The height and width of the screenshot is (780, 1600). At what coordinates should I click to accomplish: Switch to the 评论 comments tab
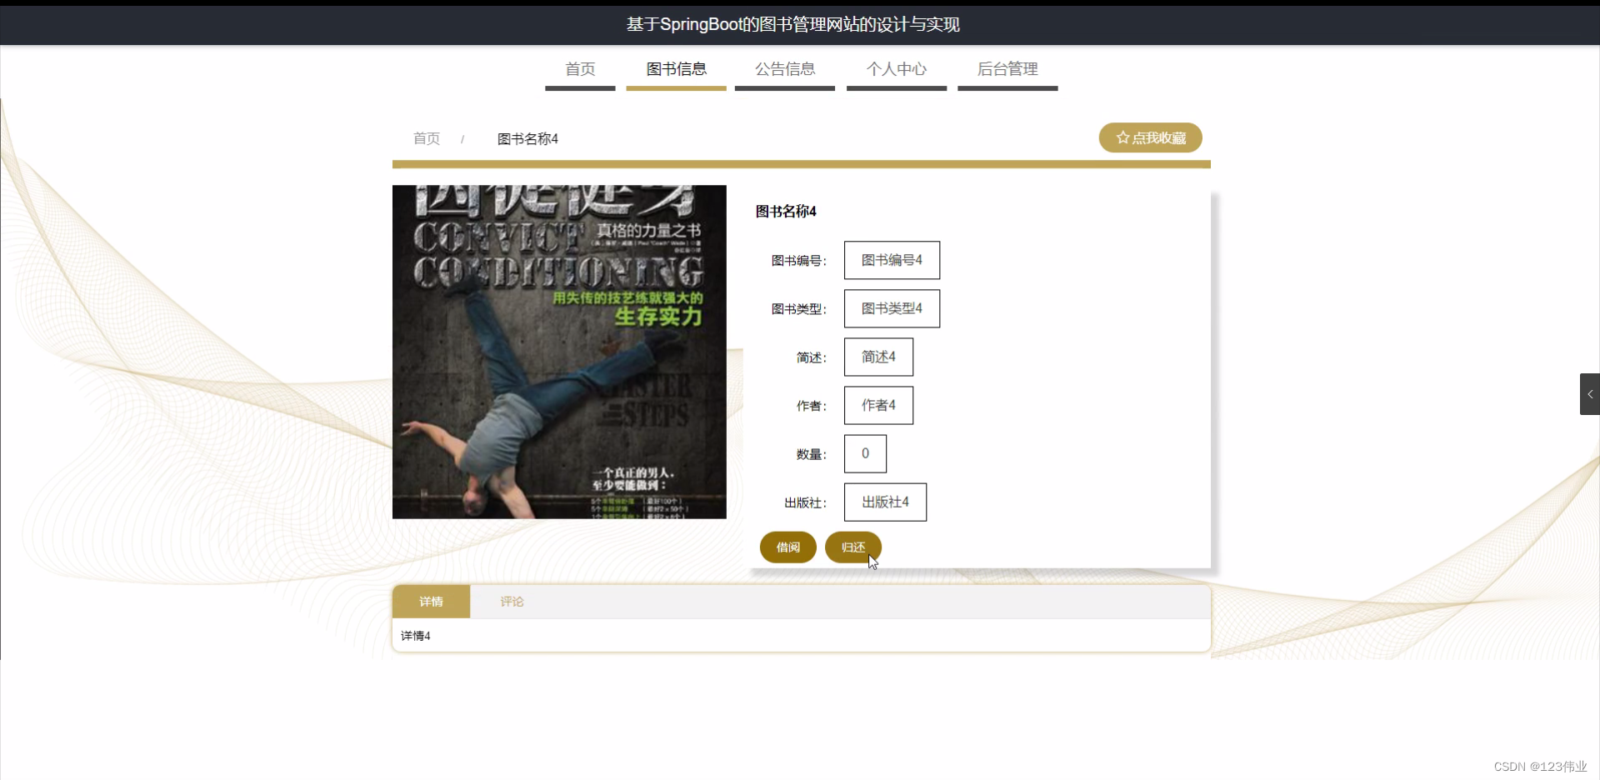(x=512, y=601)
